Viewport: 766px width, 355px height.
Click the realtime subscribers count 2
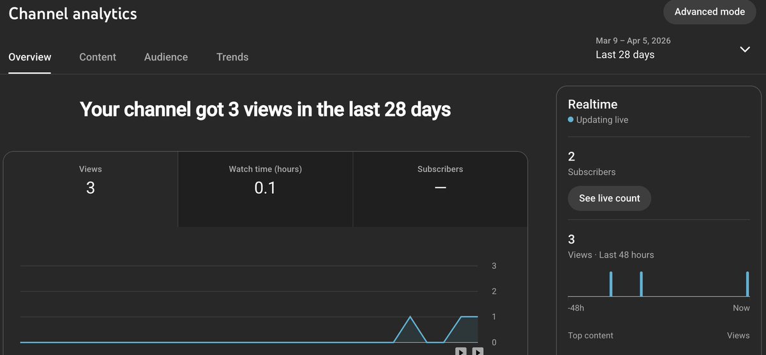click(x=571, y=157)
